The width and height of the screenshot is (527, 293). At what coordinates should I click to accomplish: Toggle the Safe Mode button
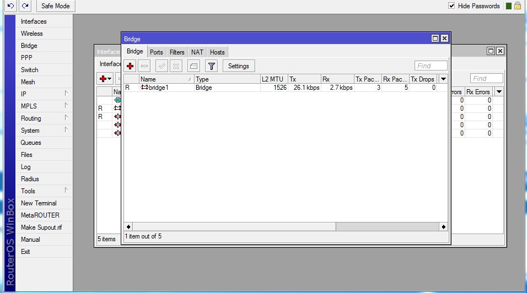click(x=55, y=6)
